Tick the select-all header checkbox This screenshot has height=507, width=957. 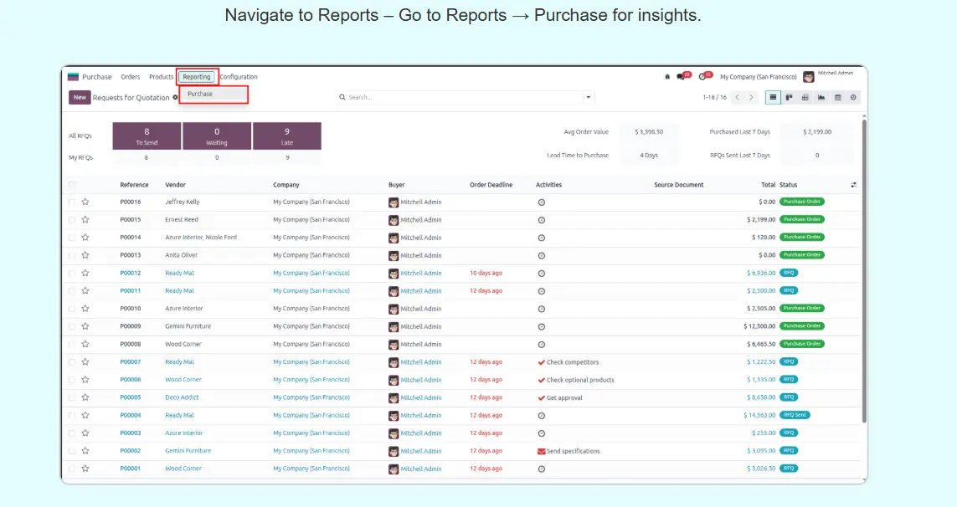click(x=72, y=185)
